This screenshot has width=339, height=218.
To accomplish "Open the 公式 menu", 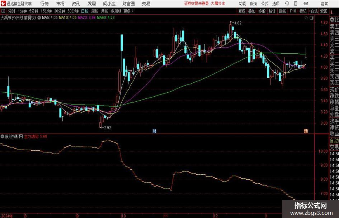I will pyautogui.click(x=264, y=4).
